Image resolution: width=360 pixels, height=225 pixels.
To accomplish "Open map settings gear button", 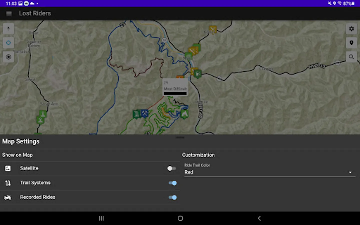I will 351,29.
